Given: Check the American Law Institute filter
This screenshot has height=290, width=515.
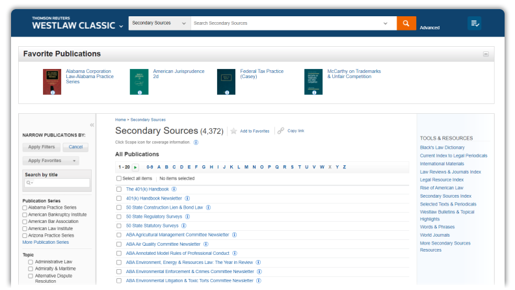Looking at the screenshot, I should (25, 229).
